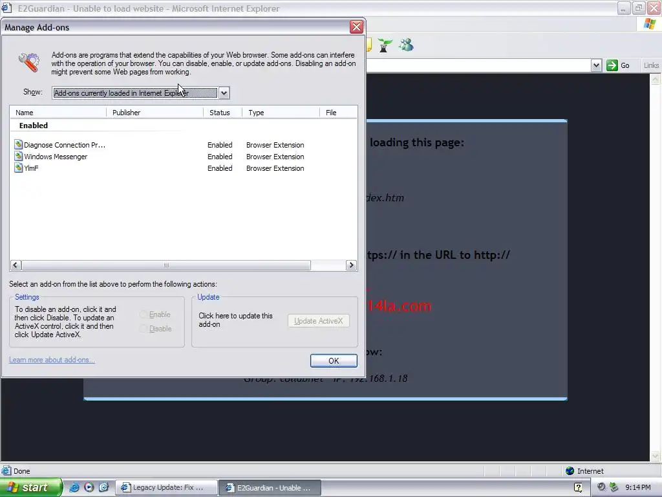Select the Windows Messenger row name
The image size is (662, 497).
tap(56, 157)
